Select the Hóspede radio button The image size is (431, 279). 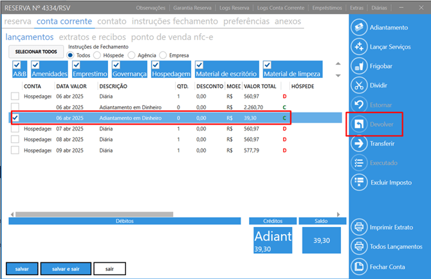click(97, 55)
